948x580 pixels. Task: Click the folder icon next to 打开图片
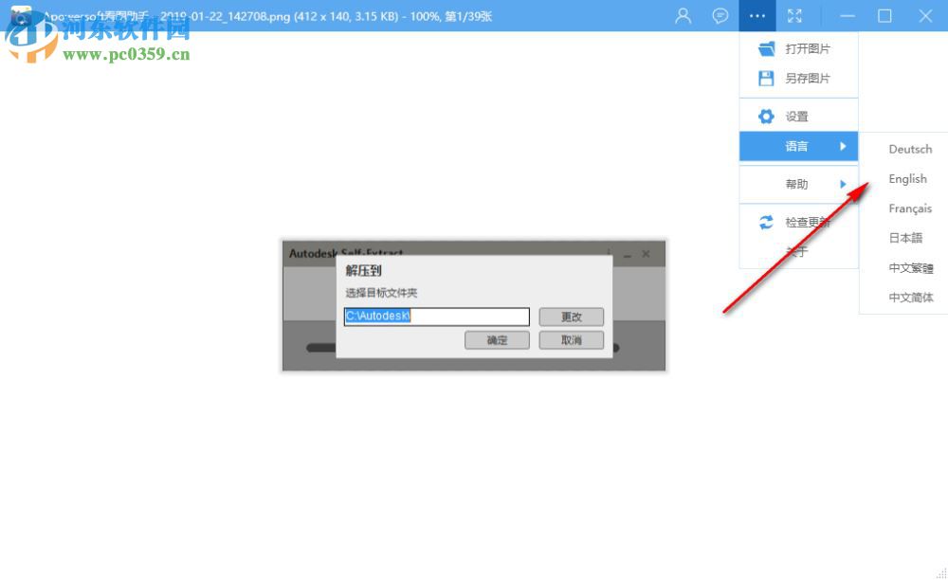tap(766, 48)
